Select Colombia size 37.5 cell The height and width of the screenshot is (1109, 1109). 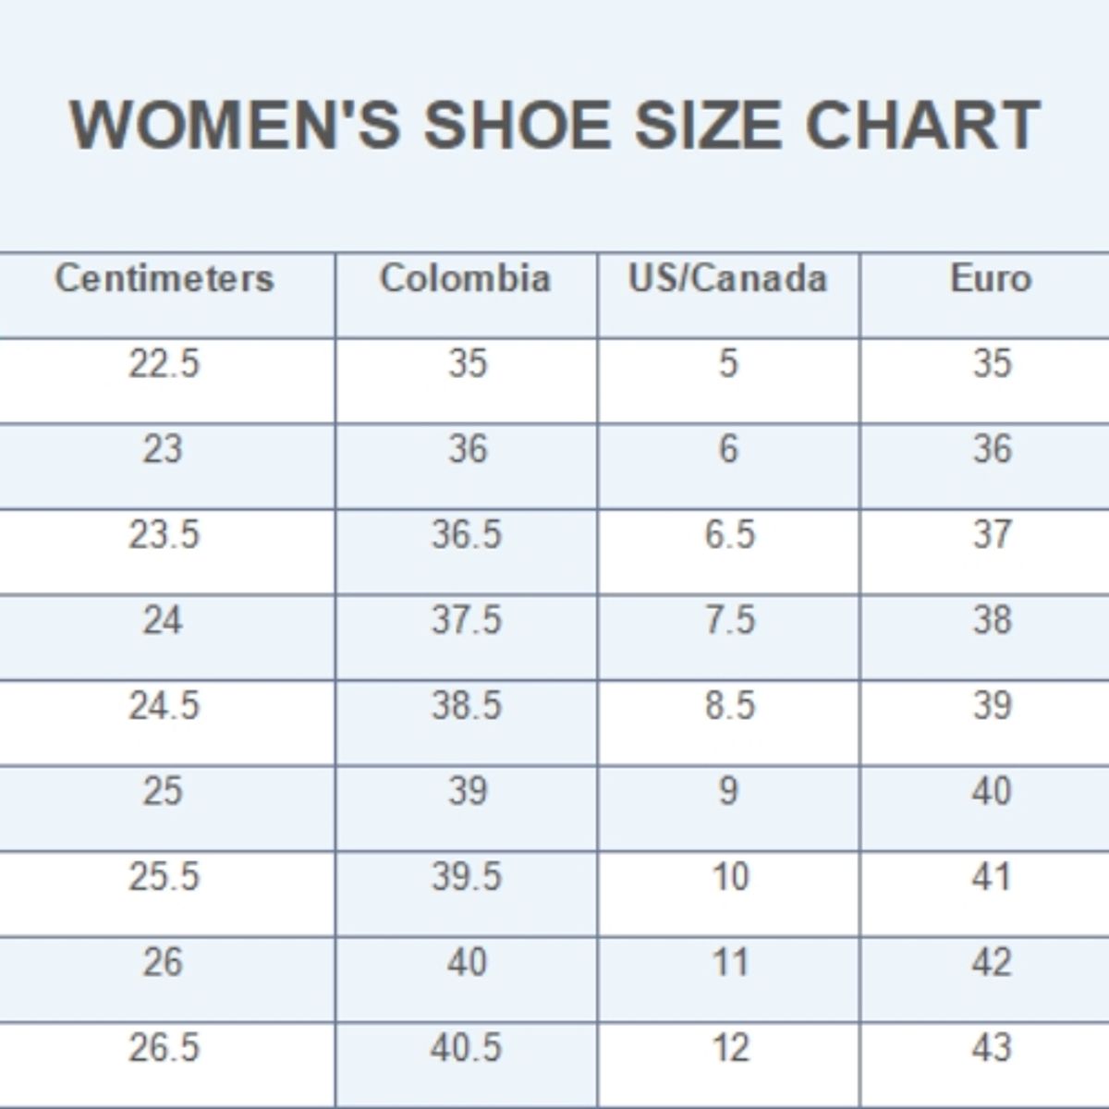tap(466, 621)
